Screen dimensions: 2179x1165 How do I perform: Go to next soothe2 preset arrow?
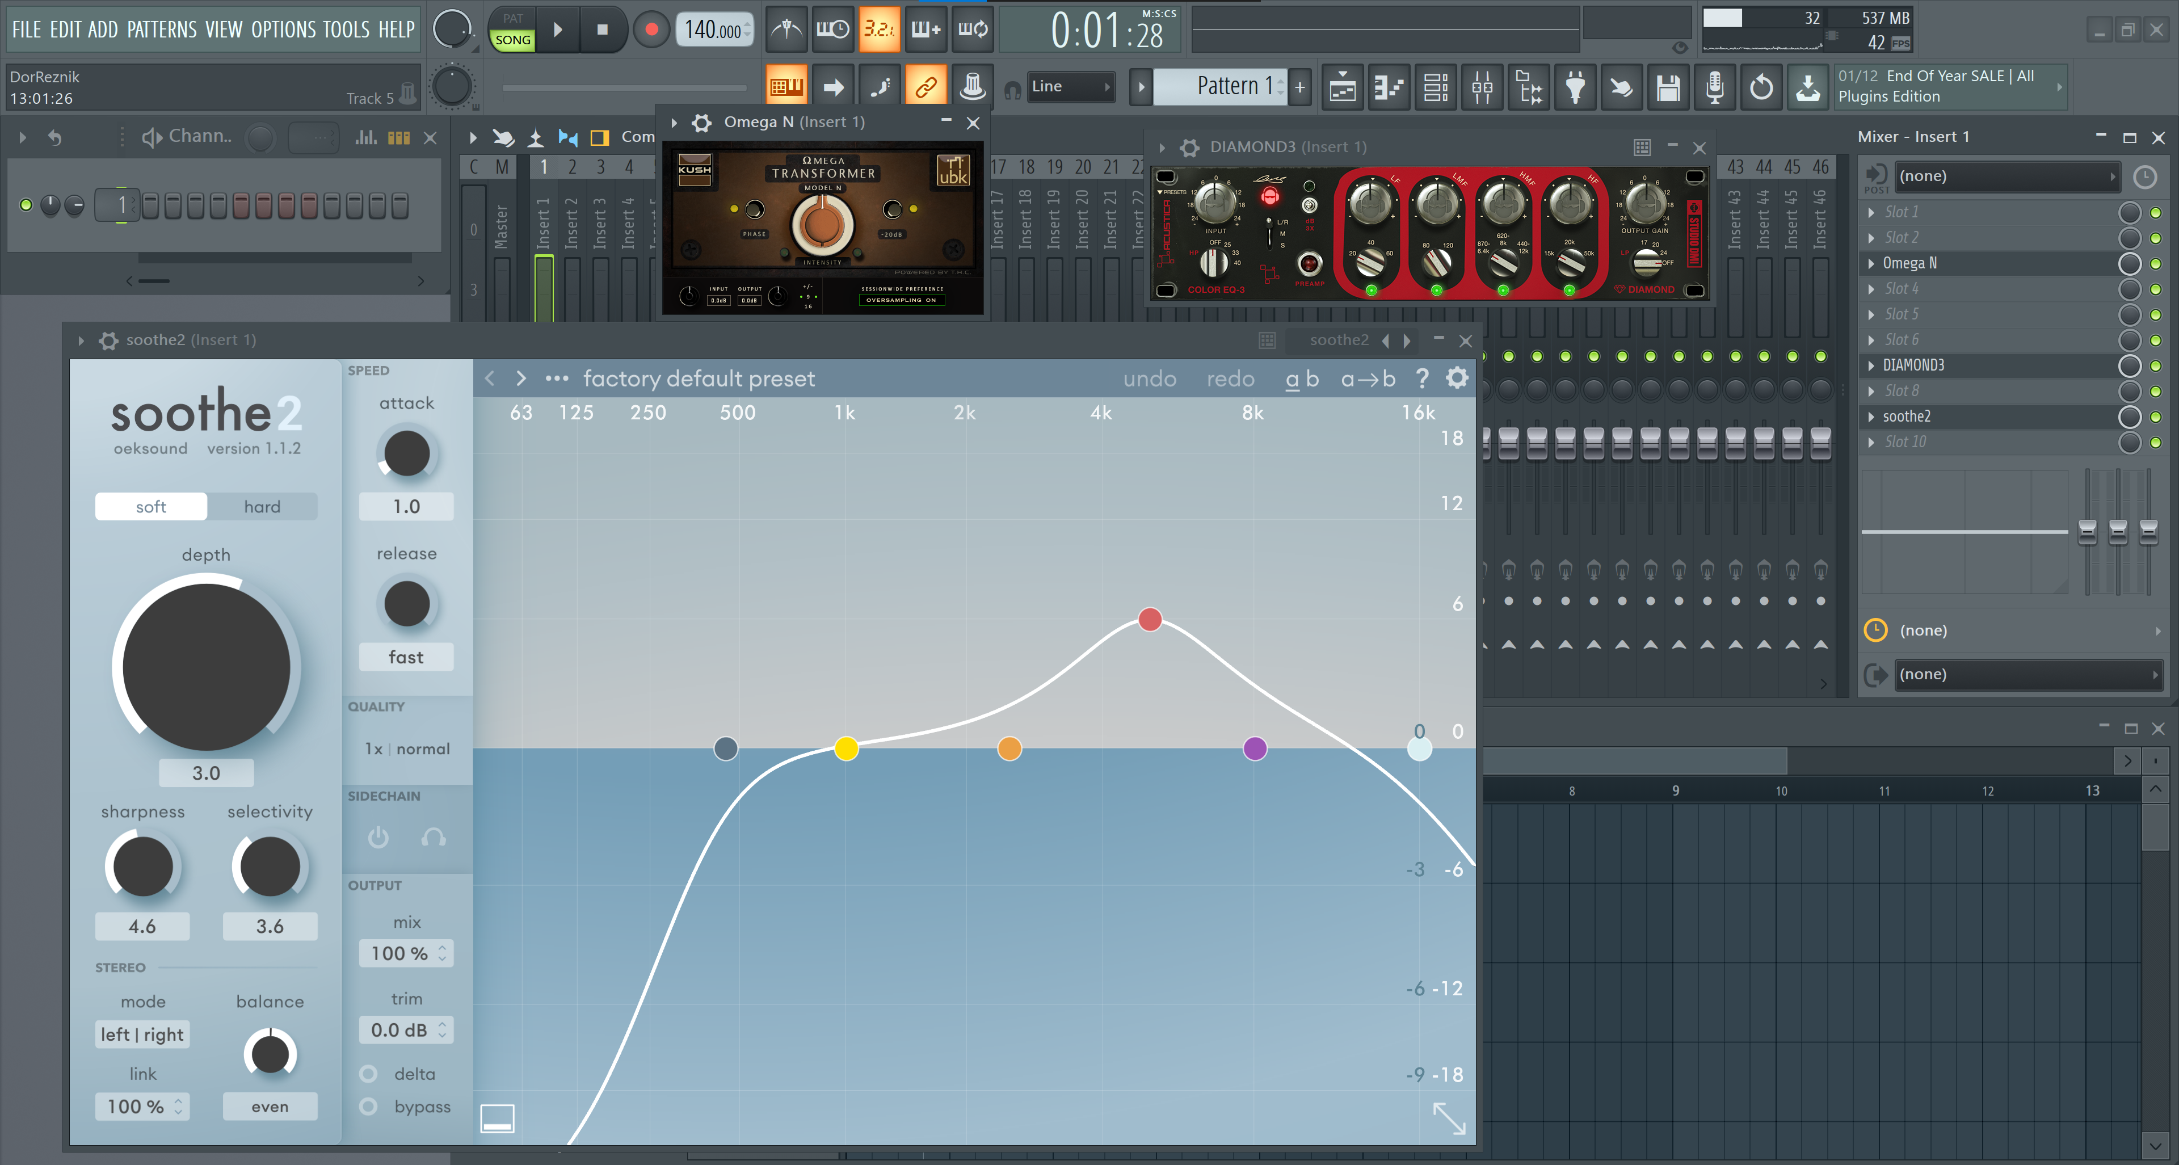point(521,378)
